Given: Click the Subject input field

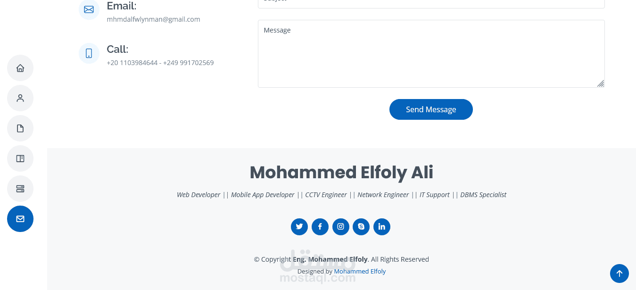Looking at the screenshot, I should click(x=431, y=3).
